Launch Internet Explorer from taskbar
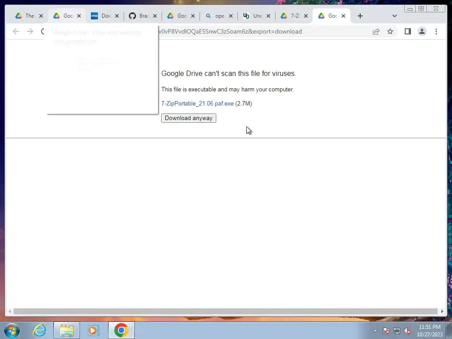452x339 pixels. [x=39, y=330]
